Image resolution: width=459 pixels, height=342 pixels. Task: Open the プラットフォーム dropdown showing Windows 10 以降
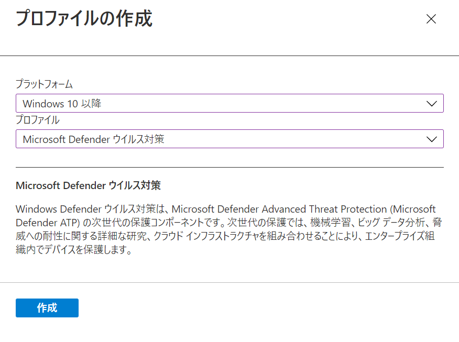pyautogui.click(x=229, y=103)
